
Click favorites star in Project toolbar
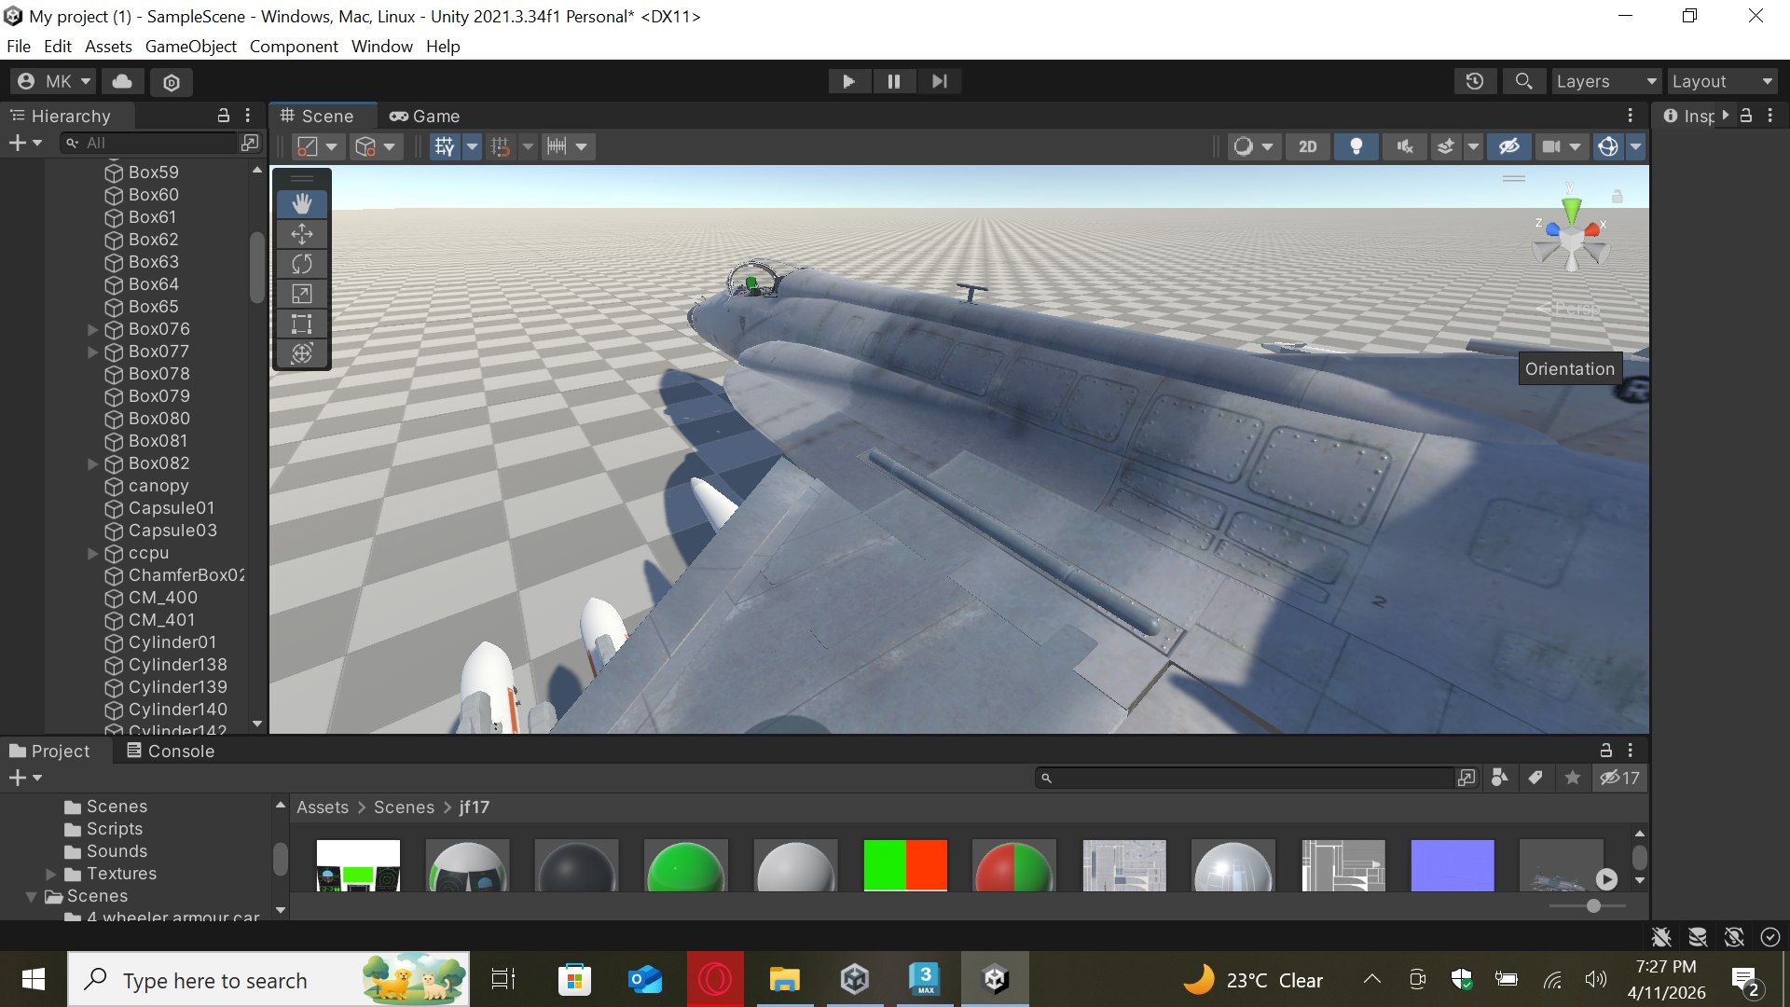pos(1572,778)
